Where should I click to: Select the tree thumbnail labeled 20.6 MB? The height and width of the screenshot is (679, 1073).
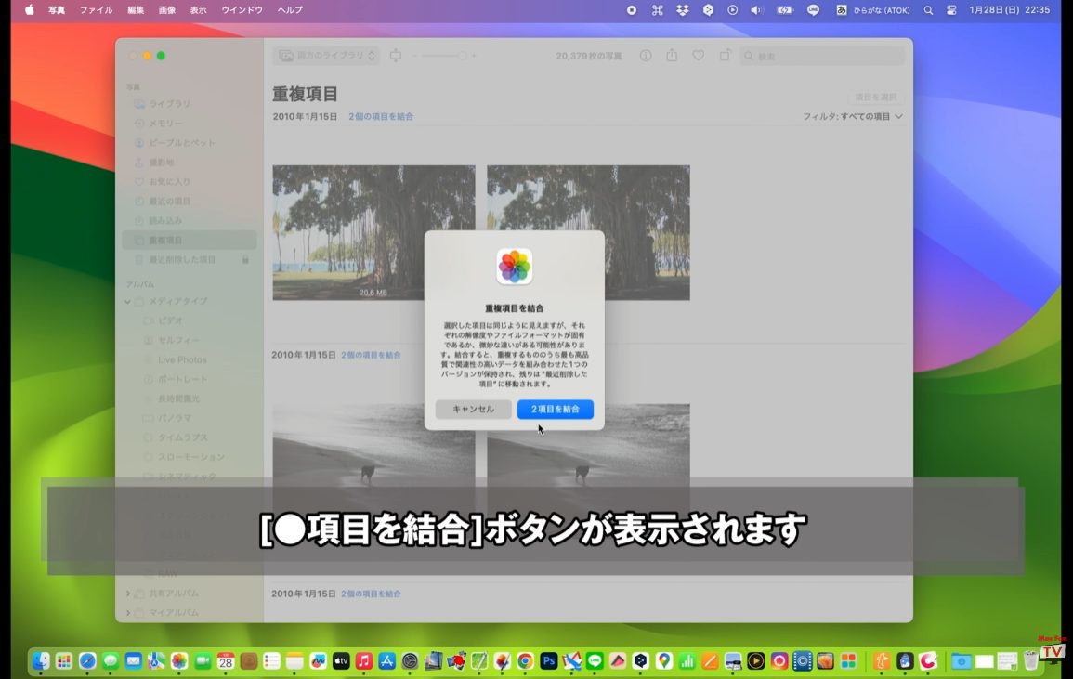click(373, 233)
